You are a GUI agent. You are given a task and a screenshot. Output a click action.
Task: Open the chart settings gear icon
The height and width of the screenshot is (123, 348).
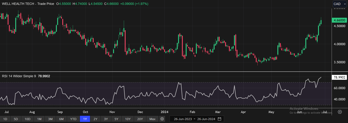click(x=162, y=119)
